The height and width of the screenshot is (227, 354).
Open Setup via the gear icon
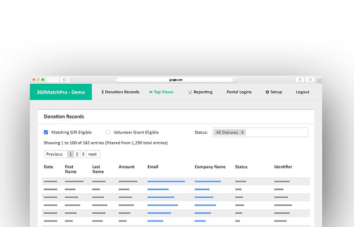[268, 92]
